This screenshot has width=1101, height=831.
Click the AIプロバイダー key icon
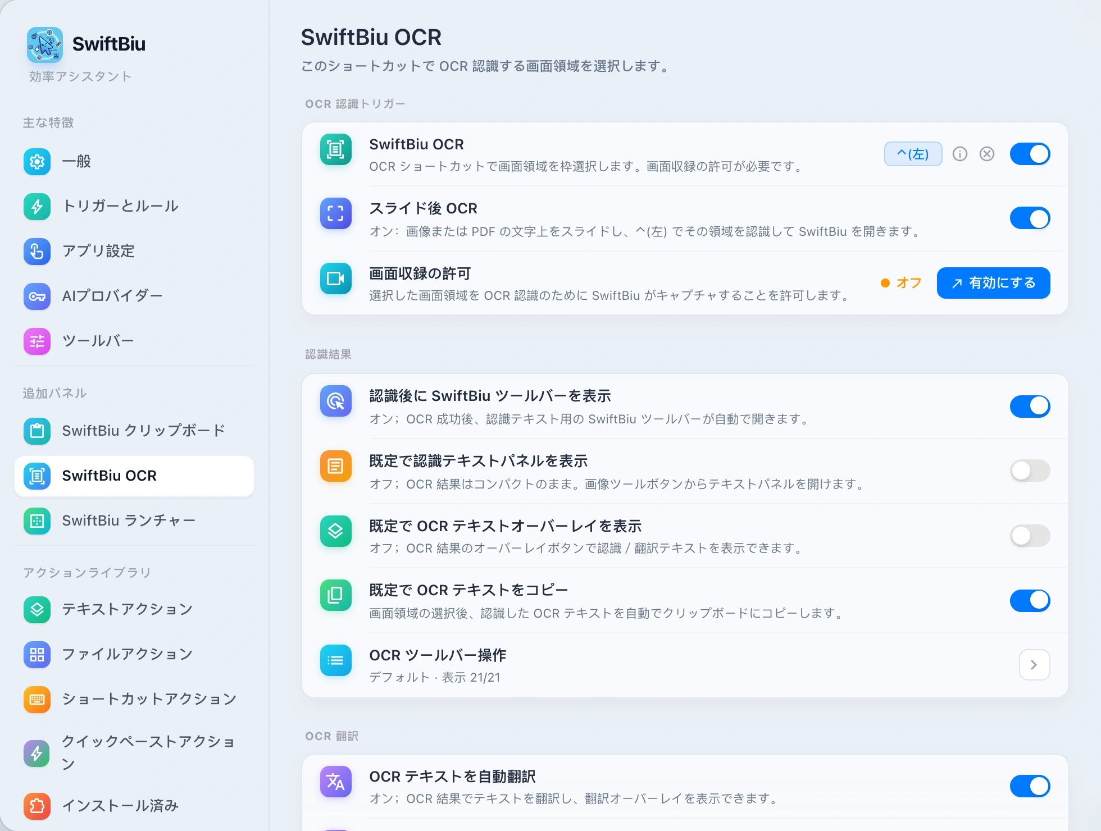[x=37, y=296]
